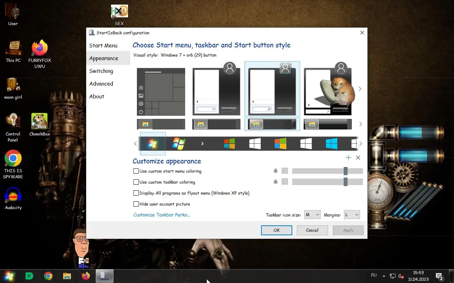Switch the RU input language indicator

pyautogui.click(x=374, y=275)
